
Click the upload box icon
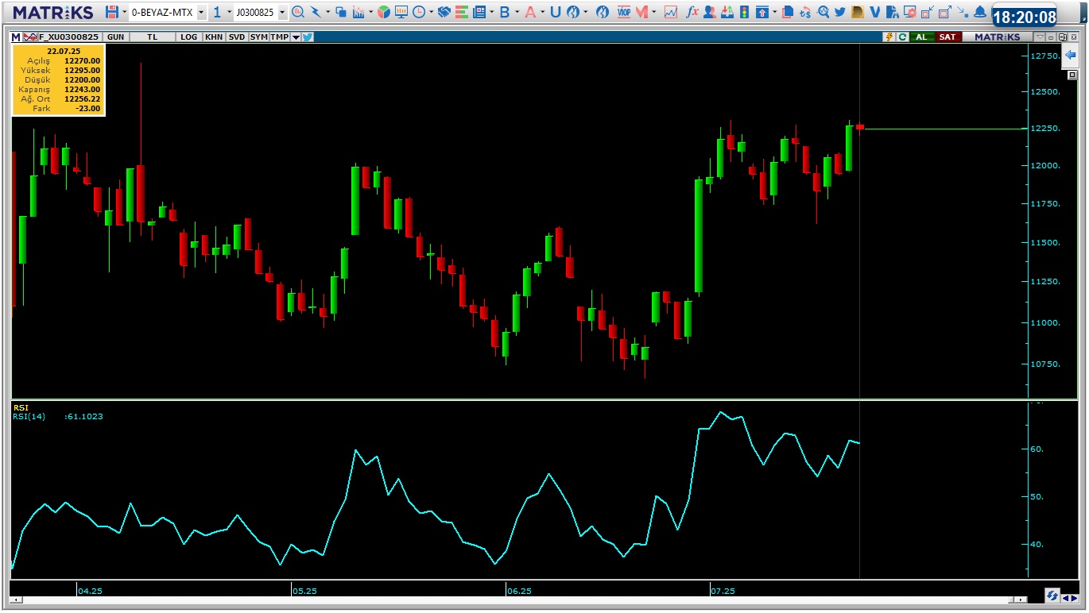pyautogui.click(x=762, y=12)
